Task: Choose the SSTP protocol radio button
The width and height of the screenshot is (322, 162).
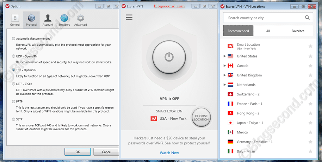Action: point(13,119)
